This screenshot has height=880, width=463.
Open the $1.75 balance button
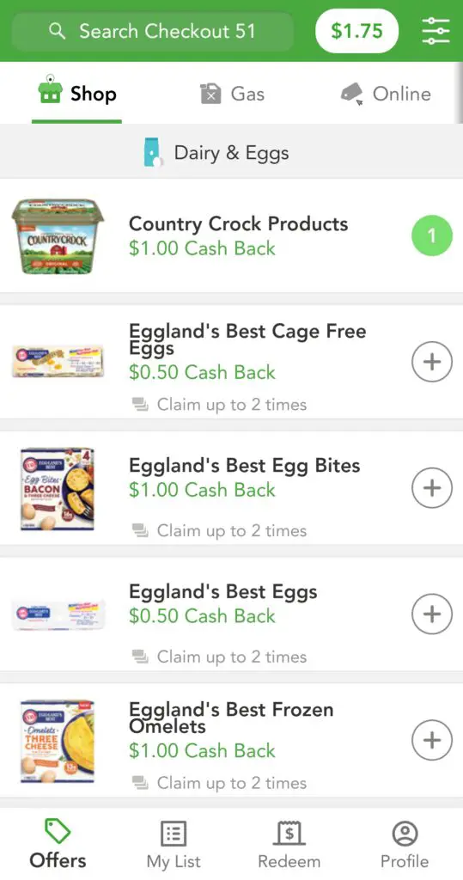click(x=357, y=31)
